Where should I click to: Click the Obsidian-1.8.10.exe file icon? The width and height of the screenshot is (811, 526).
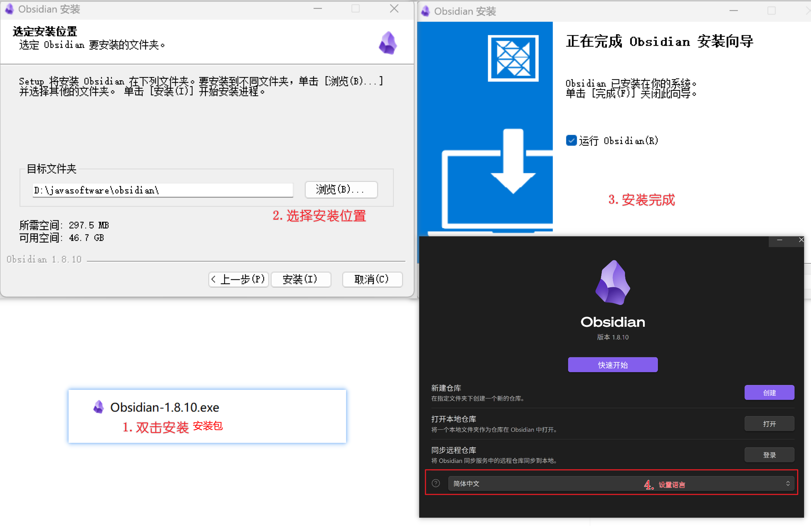(99, 407)
